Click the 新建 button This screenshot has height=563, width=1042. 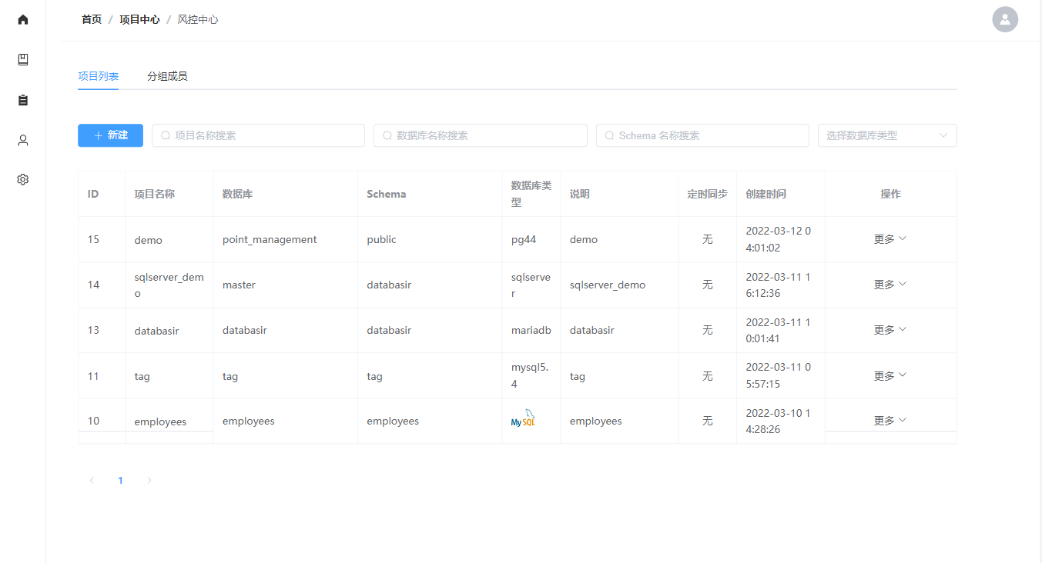point(110,135)
